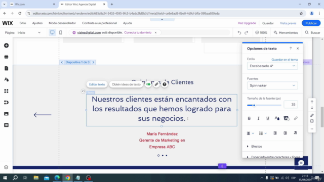Open the Add Elements plus icon
This screenshot has width=324, height=182.
pos(6,45)
